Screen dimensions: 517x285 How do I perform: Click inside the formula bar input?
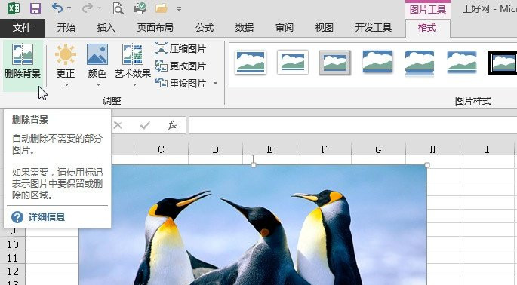coord(352,125)
